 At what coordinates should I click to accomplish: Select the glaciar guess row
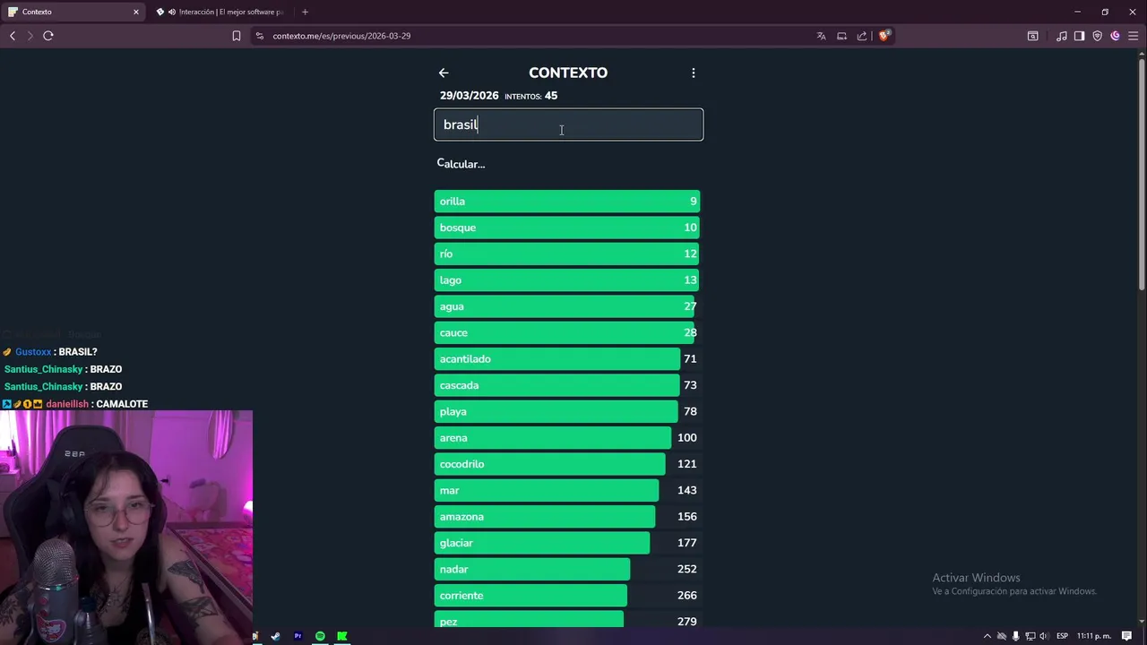pos(568,543)
